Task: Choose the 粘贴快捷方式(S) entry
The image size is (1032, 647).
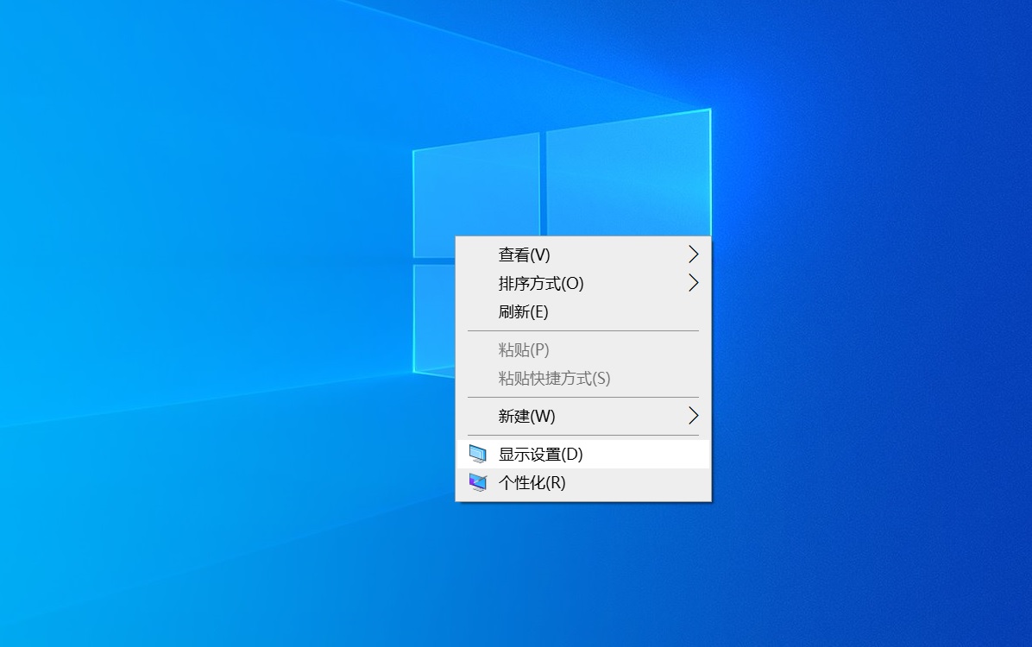Action: click(583, 379)
